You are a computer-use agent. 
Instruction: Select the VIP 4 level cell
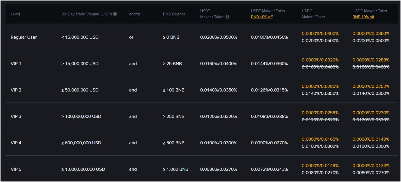[x=16, y=143]
